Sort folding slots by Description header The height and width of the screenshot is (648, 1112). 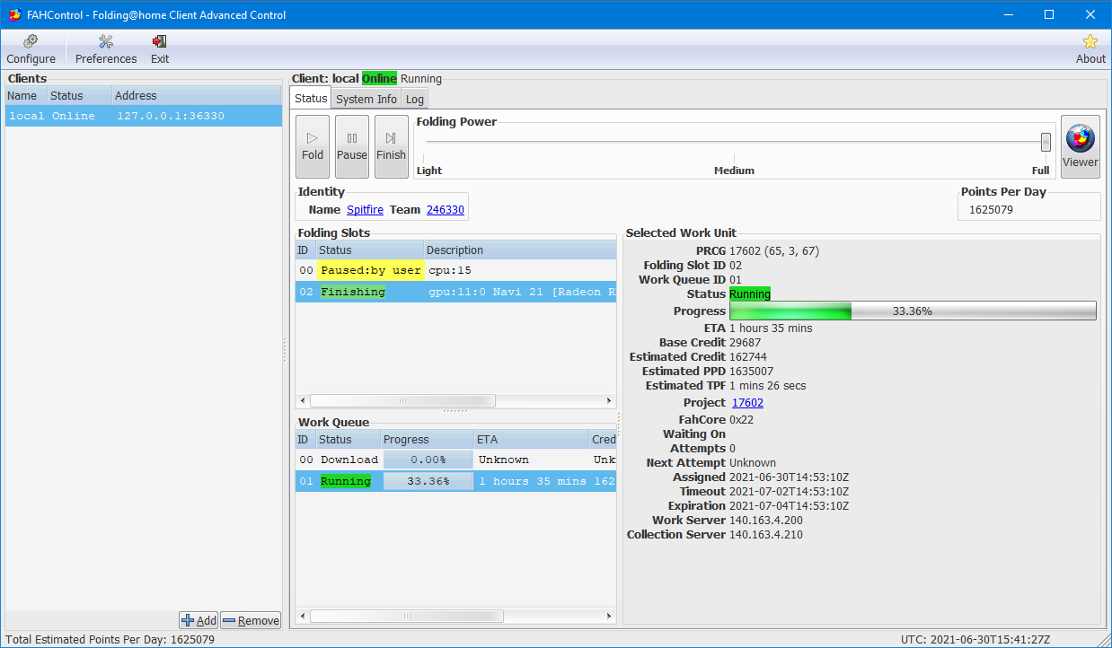pos(520,250)
